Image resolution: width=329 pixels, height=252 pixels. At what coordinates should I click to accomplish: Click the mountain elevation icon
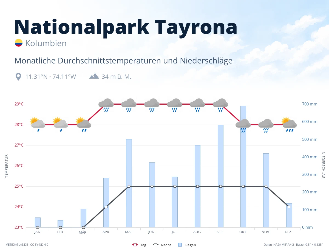click(94, 76)
